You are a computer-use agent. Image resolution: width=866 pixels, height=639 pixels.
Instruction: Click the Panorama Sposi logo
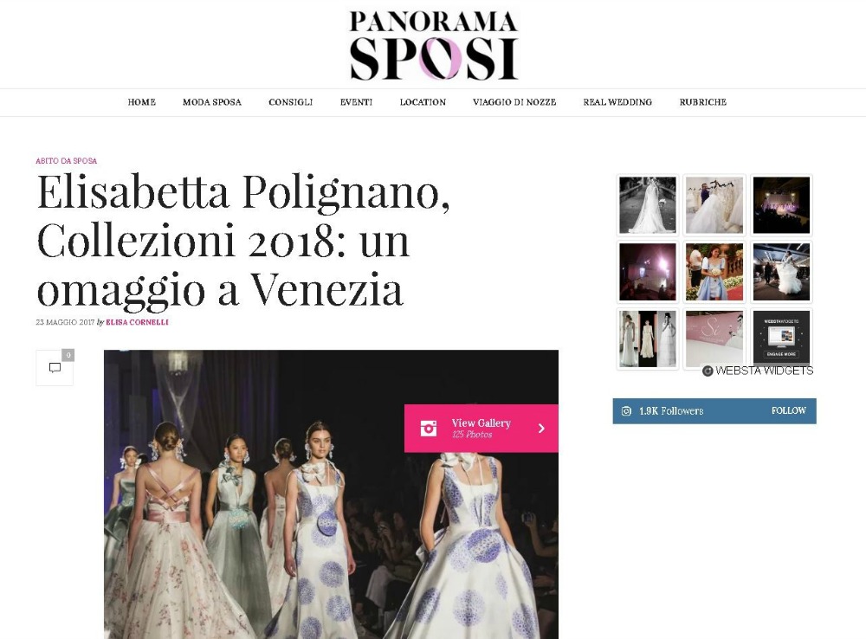click(434, 45)
